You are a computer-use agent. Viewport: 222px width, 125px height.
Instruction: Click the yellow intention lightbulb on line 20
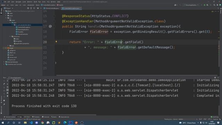click(x=56, y=42)
